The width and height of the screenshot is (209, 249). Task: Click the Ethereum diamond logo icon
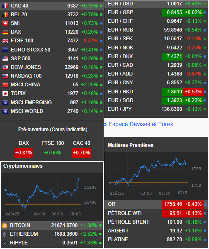tap(5, 234)
